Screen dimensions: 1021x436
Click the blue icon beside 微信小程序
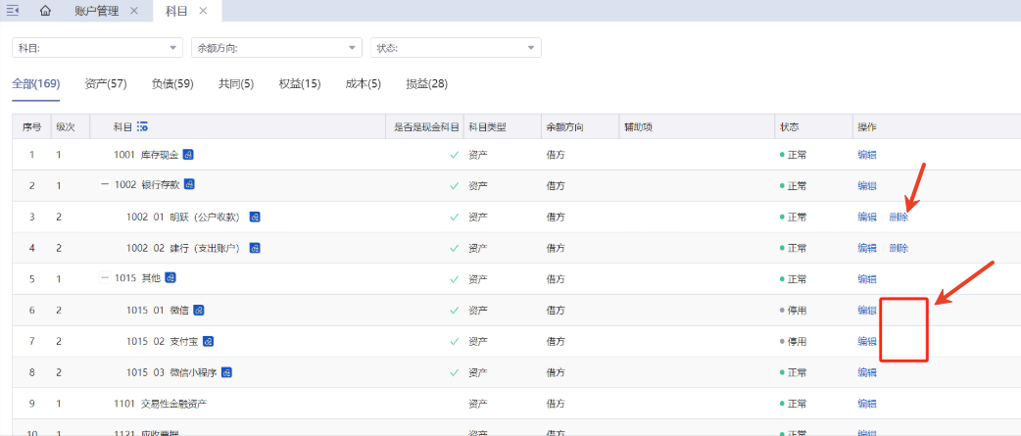point(226,372)
